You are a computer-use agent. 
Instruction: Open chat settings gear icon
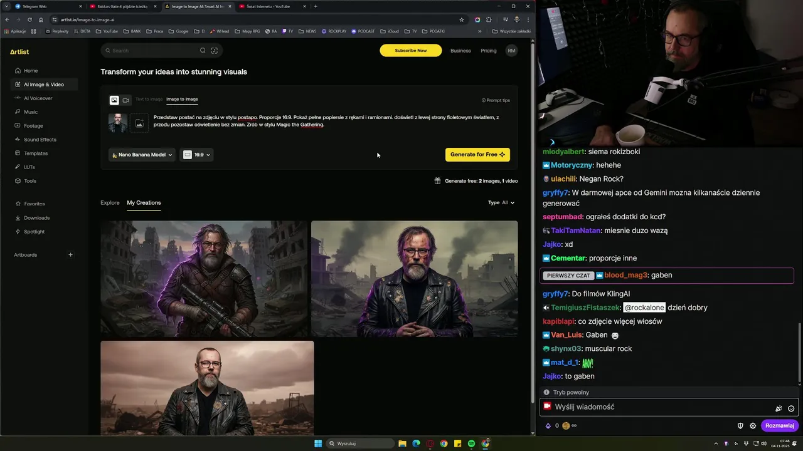753,426
